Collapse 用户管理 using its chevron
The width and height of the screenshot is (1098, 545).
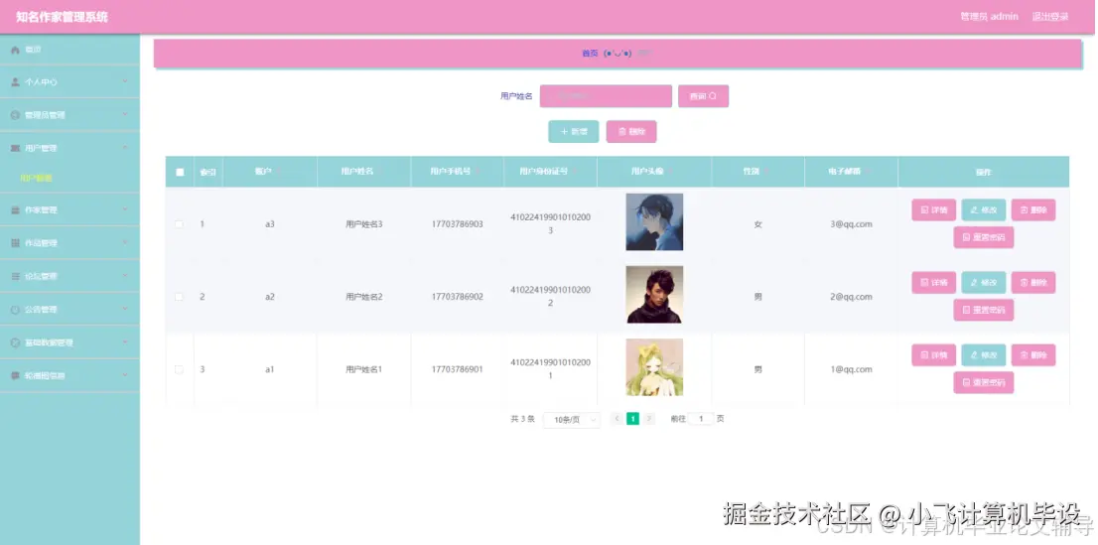click(125, 148)
